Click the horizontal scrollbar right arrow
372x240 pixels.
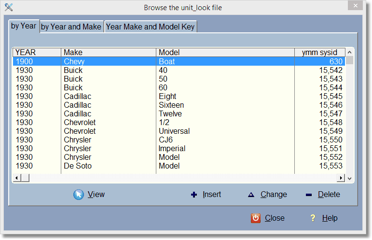[341, 178]
